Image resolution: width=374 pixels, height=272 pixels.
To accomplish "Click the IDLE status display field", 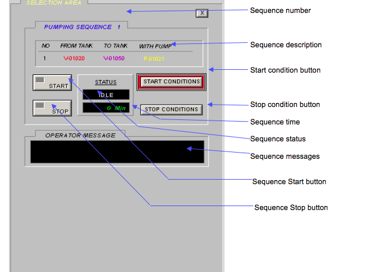I will 106,95.
